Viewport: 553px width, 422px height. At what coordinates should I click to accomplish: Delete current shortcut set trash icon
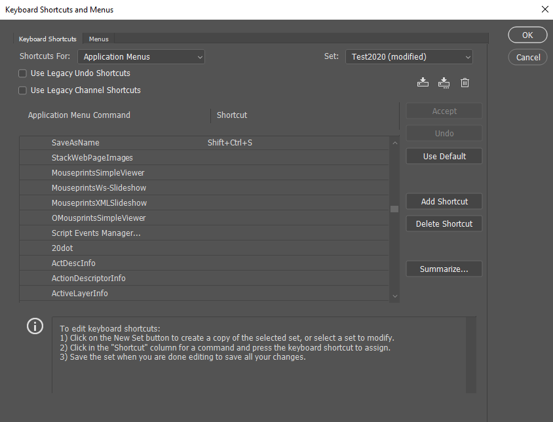[x=465, y=83]
